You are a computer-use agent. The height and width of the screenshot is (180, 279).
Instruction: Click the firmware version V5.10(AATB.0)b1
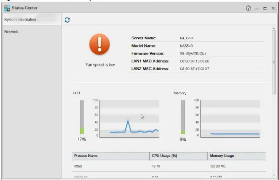(x=193, y=54)
